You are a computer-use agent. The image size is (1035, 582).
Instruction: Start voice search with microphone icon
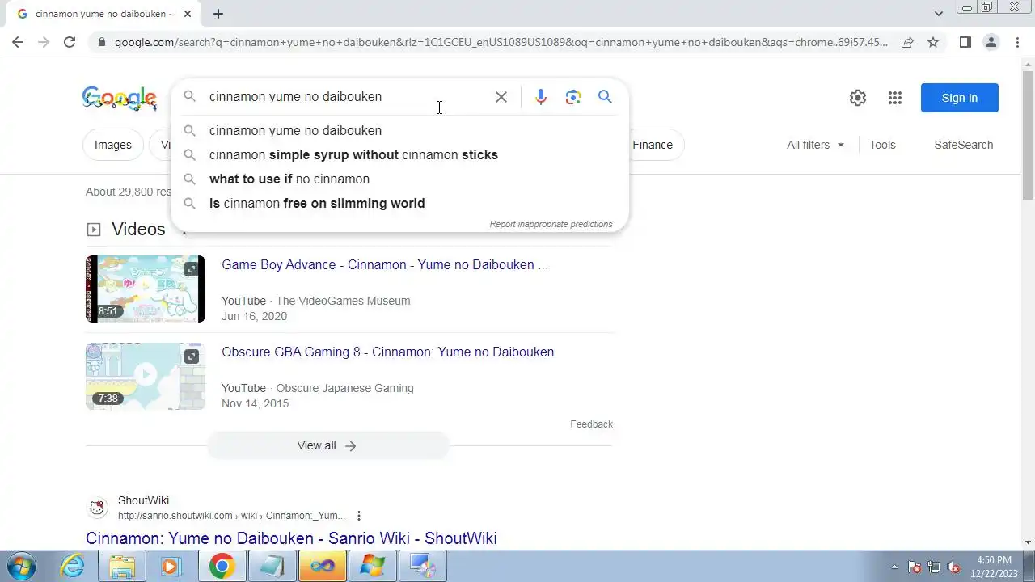[x=541, y=97]
